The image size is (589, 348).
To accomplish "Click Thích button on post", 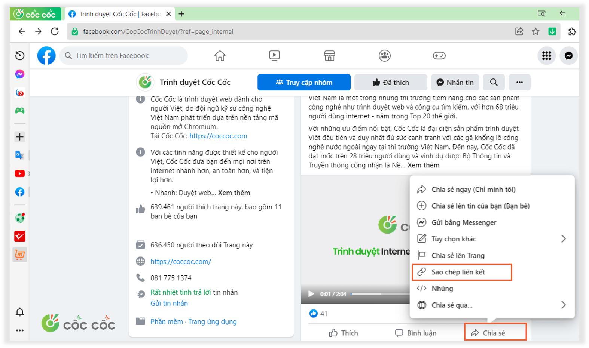I will click(x=344, y=333).
